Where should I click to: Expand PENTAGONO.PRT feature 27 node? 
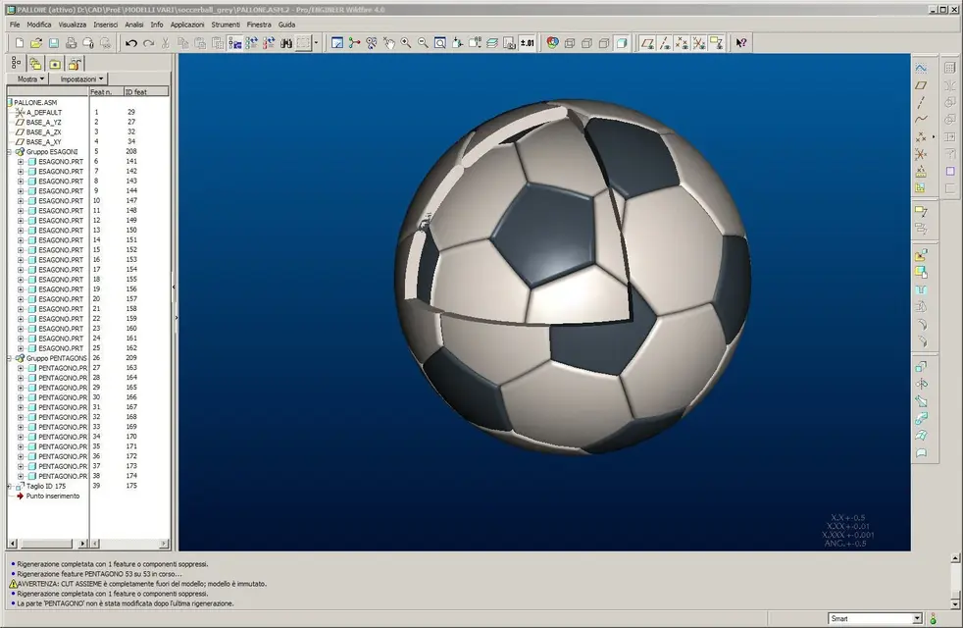[21, 368]
